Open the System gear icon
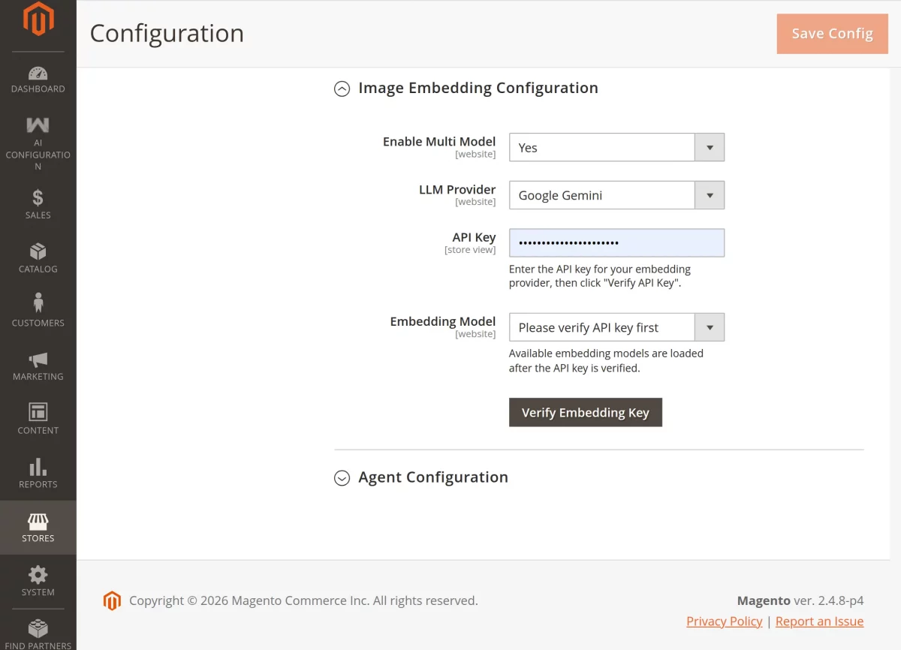Image resolution: width=901 pixels, height=650 pixels. point(38,575)
